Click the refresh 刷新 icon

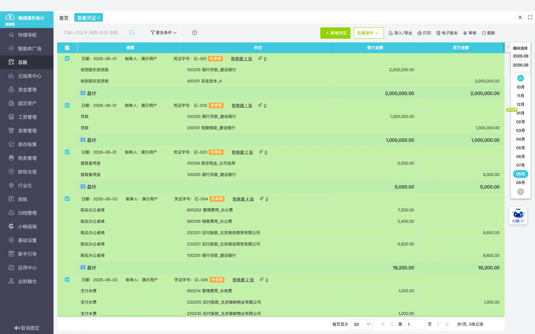484,33
